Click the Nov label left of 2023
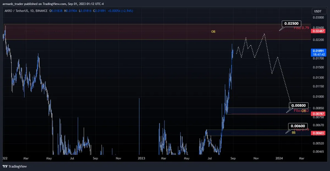The height and width of the screenshot is (171, 330). pyautogui.click(x=118, y=158)
